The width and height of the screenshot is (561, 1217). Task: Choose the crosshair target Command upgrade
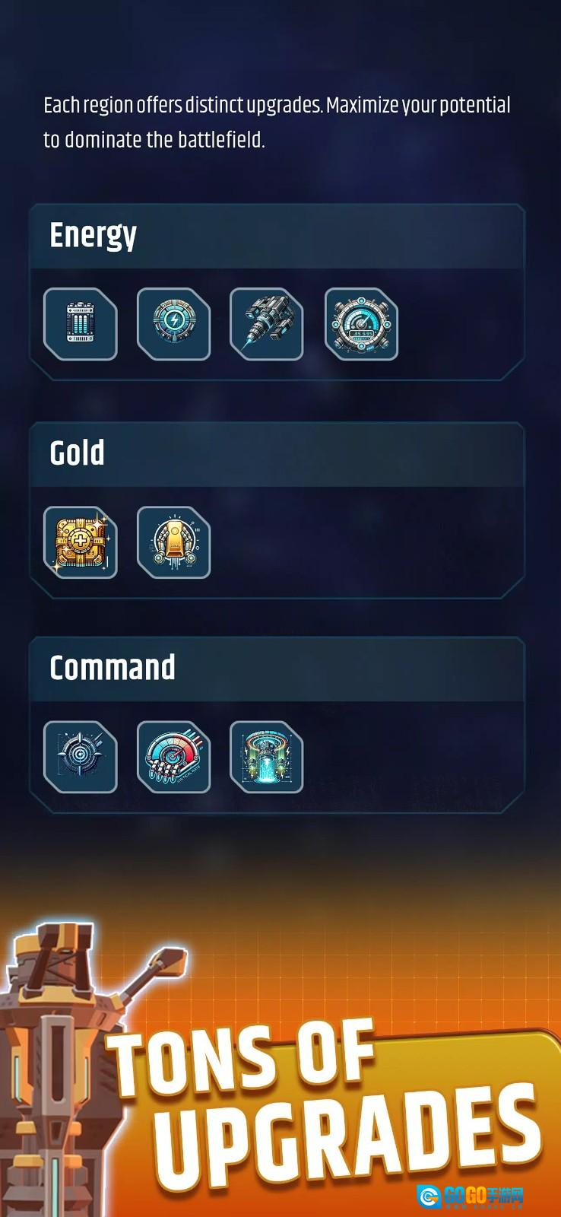(81, 757)
